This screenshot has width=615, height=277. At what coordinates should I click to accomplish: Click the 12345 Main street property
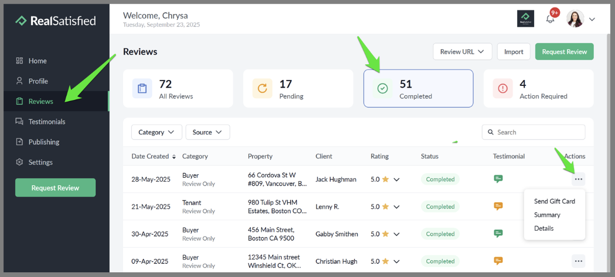274,261
